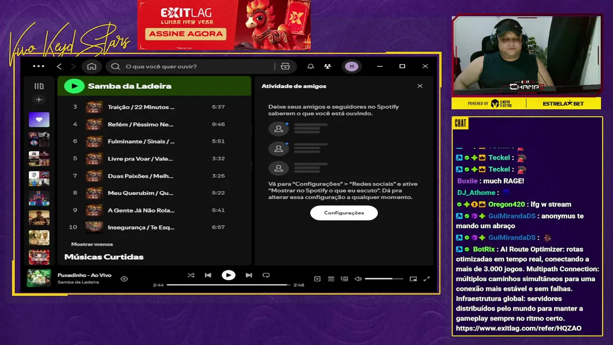This screenshot has width=613, height=345.
Task: Select track 'A Gente Já Não Rola...'
Action: [141, 210]
